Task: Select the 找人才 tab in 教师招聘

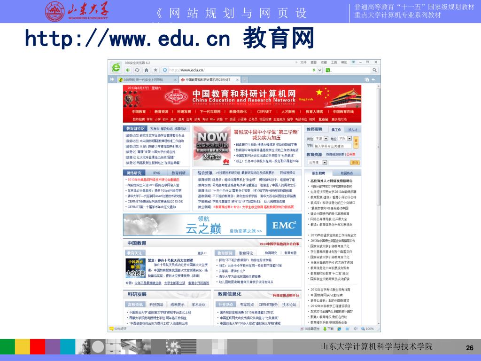Action: click(x=352, y=130)
